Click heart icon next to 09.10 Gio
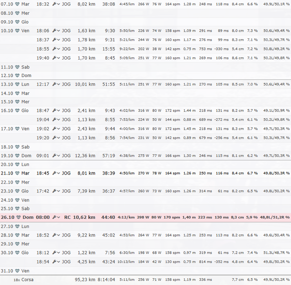 tap(17, 22)
